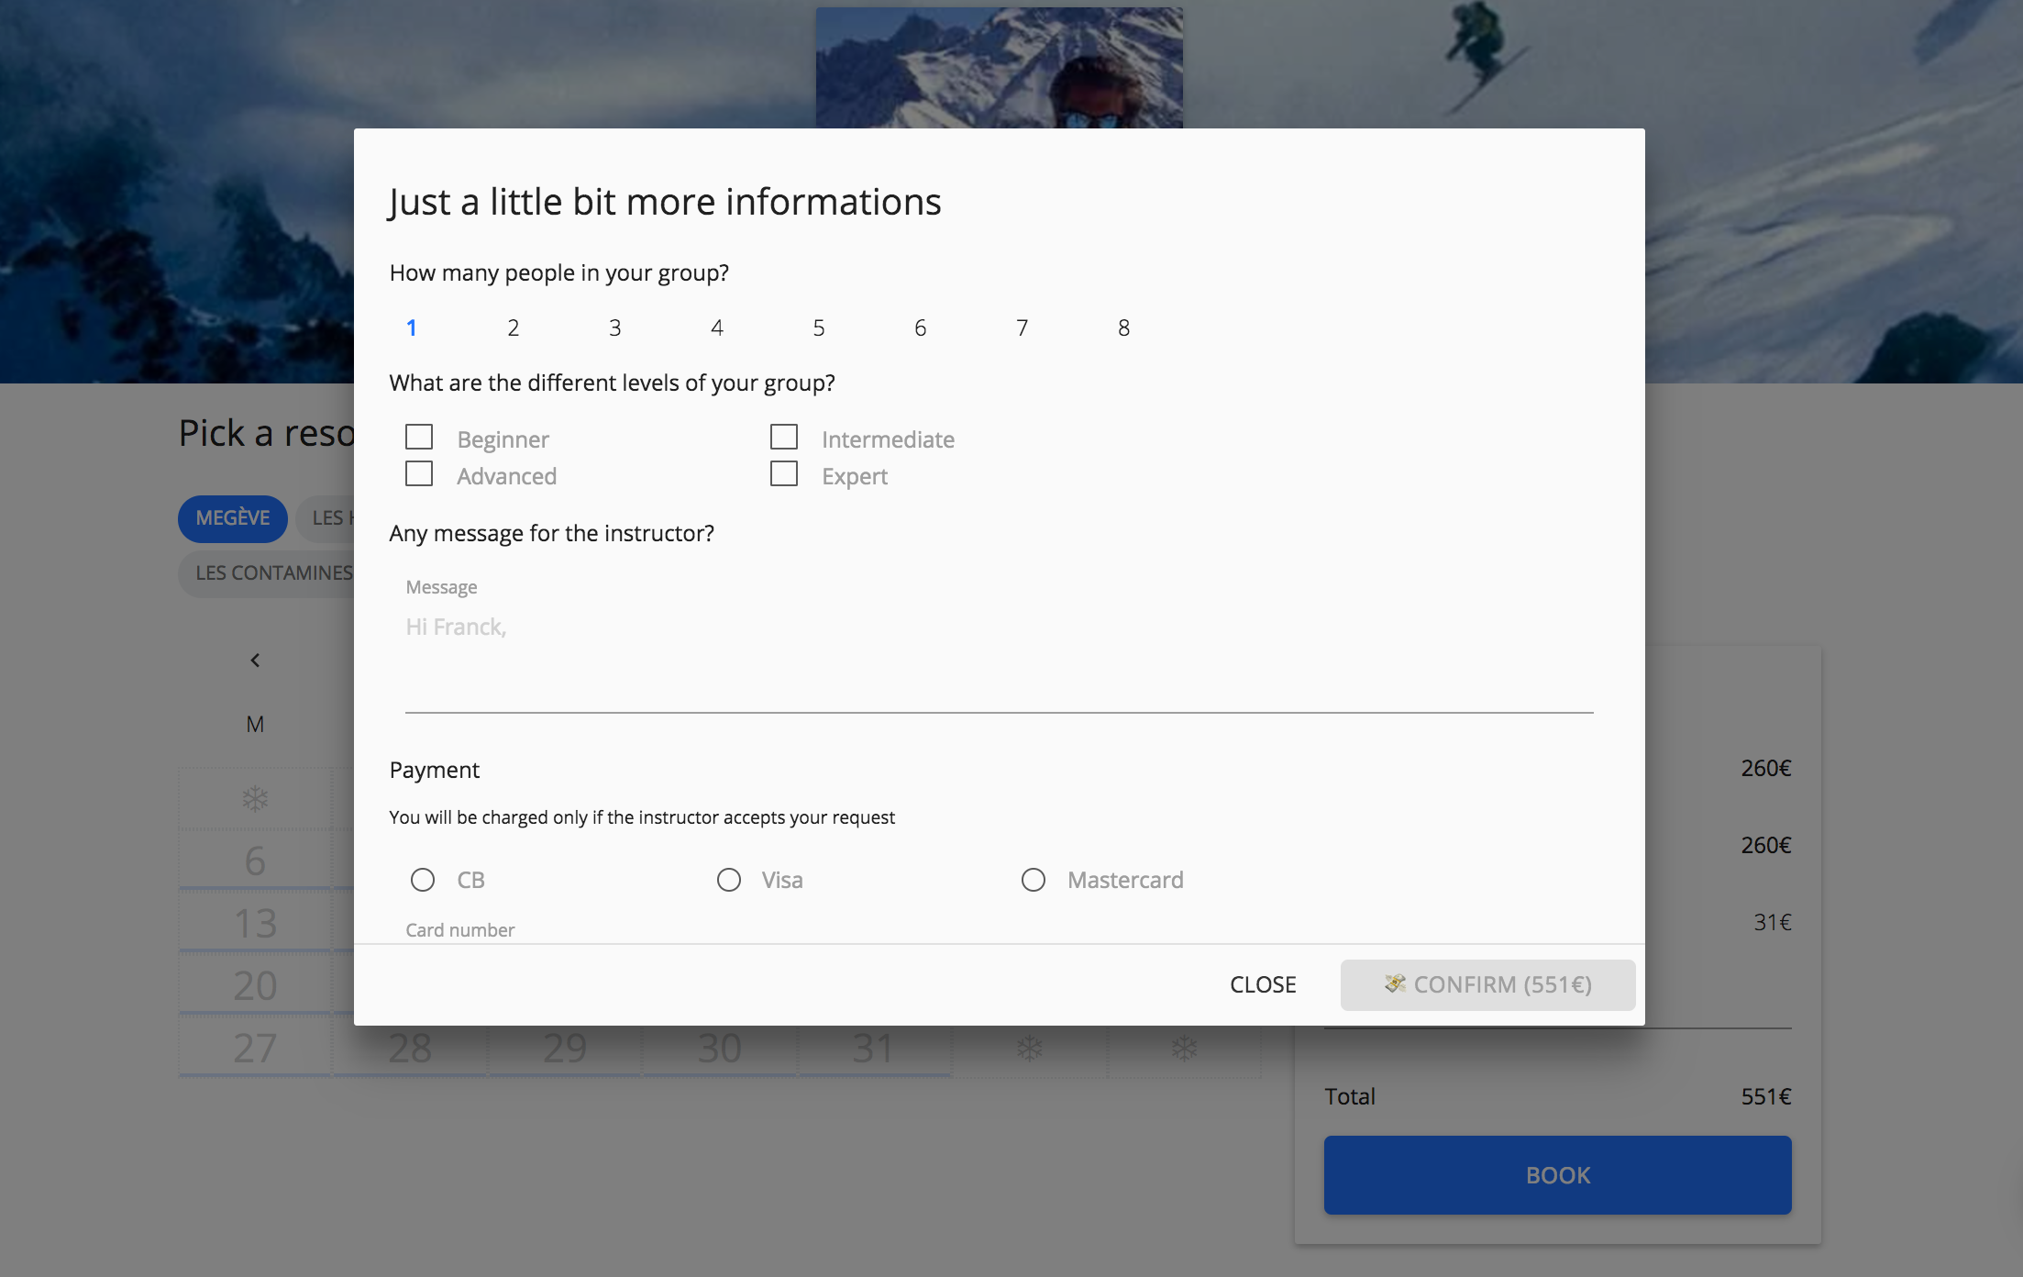Screen dimensions: 2023x1277
Task: Select group size of 2 people
Action: coord(514,328)
